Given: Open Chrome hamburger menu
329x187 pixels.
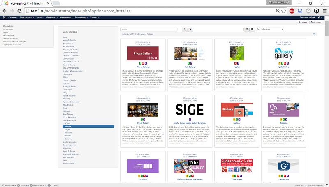Looking at the screenshot, I should pos(324,11).
